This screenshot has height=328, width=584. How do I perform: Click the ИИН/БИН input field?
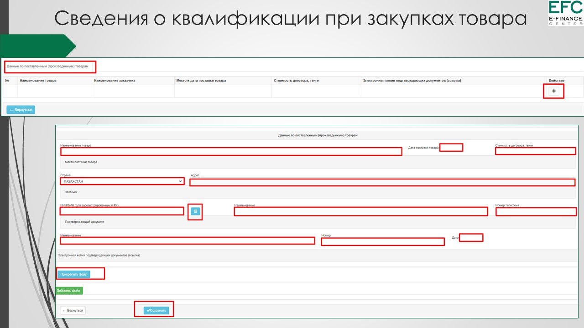click(x=122, y=211)
